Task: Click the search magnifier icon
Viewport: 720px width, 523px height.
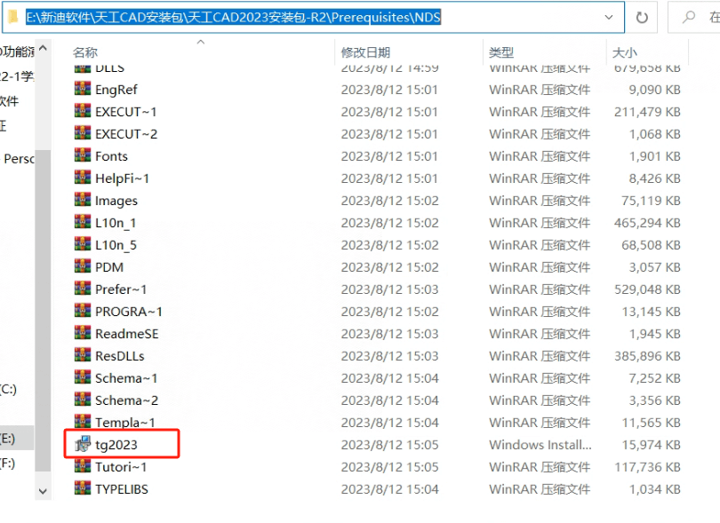Action: [688, 17]
